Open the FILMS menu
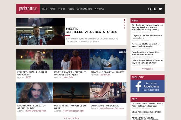181x120 pixels. (45, 9)
